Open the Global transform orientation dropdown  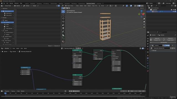click(102, 6)
